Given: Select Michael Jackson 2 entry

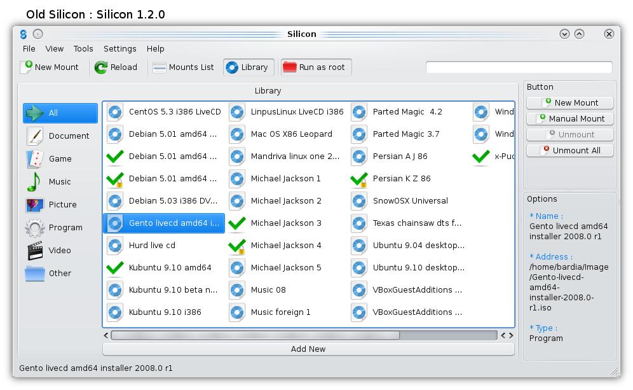Looking at the screenshot, I should pyautogui.click(x=286, y=201).
